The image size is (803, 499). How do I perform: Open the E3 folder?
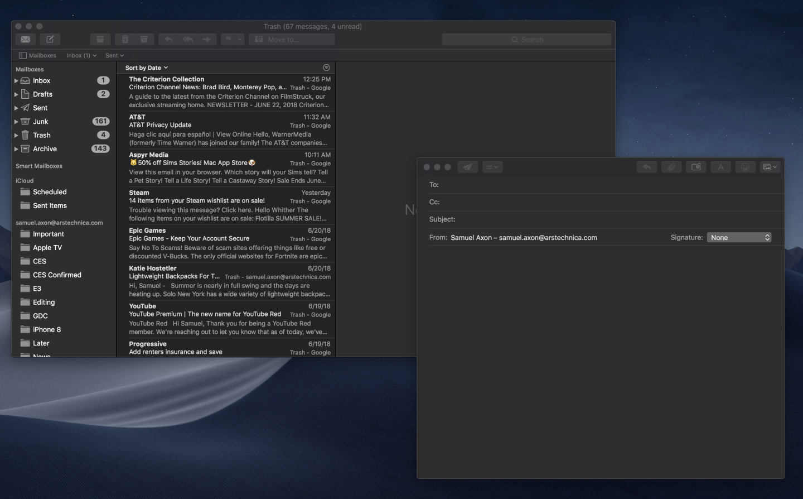62,289
